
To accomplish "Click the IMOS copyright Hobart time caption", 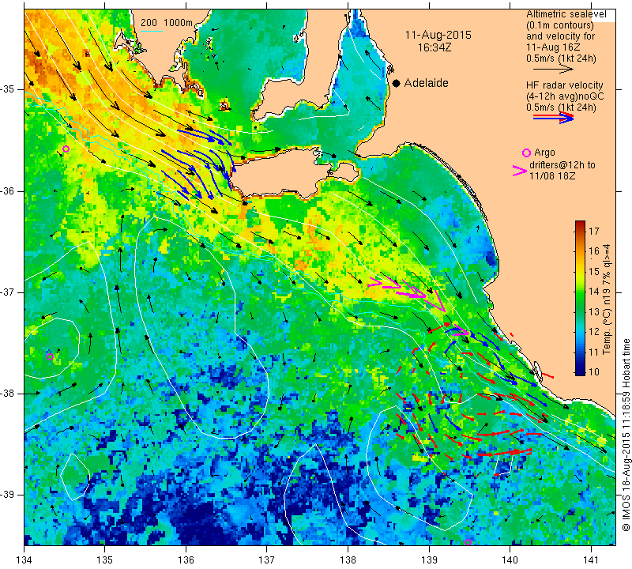I will pos(626,435).
